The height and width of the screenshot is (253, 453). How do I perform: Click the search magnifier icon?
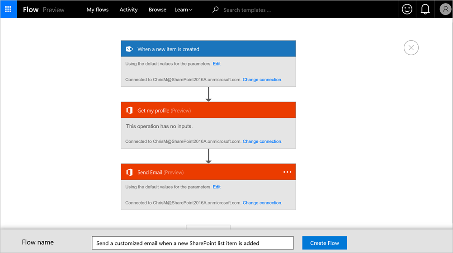(x=215, y=9)
